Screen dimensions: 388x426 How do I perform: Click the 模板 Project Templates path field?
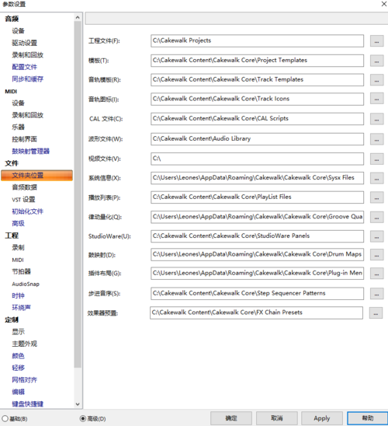257,61
